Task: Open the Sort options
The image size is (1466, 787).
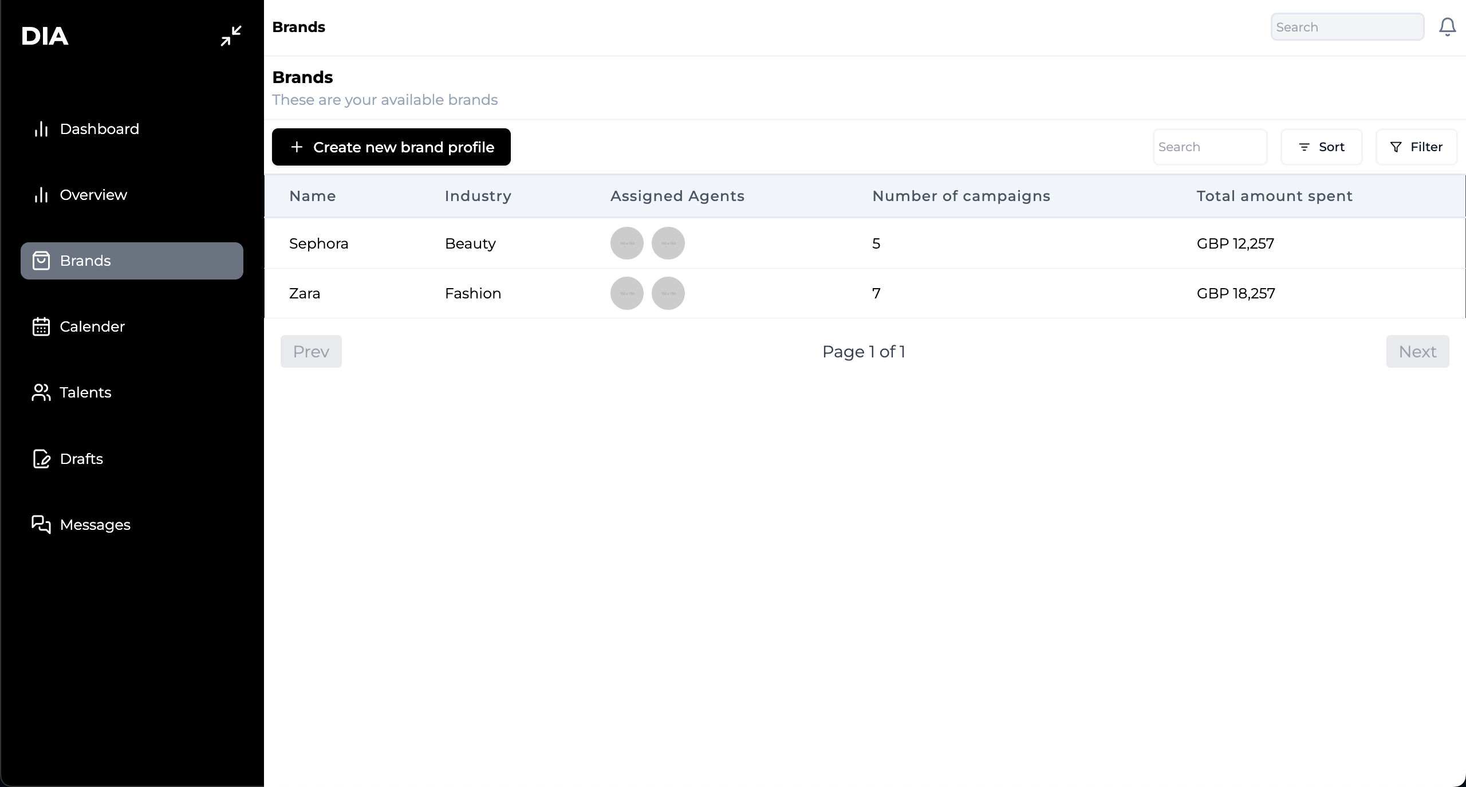Action: [1321, 147]
